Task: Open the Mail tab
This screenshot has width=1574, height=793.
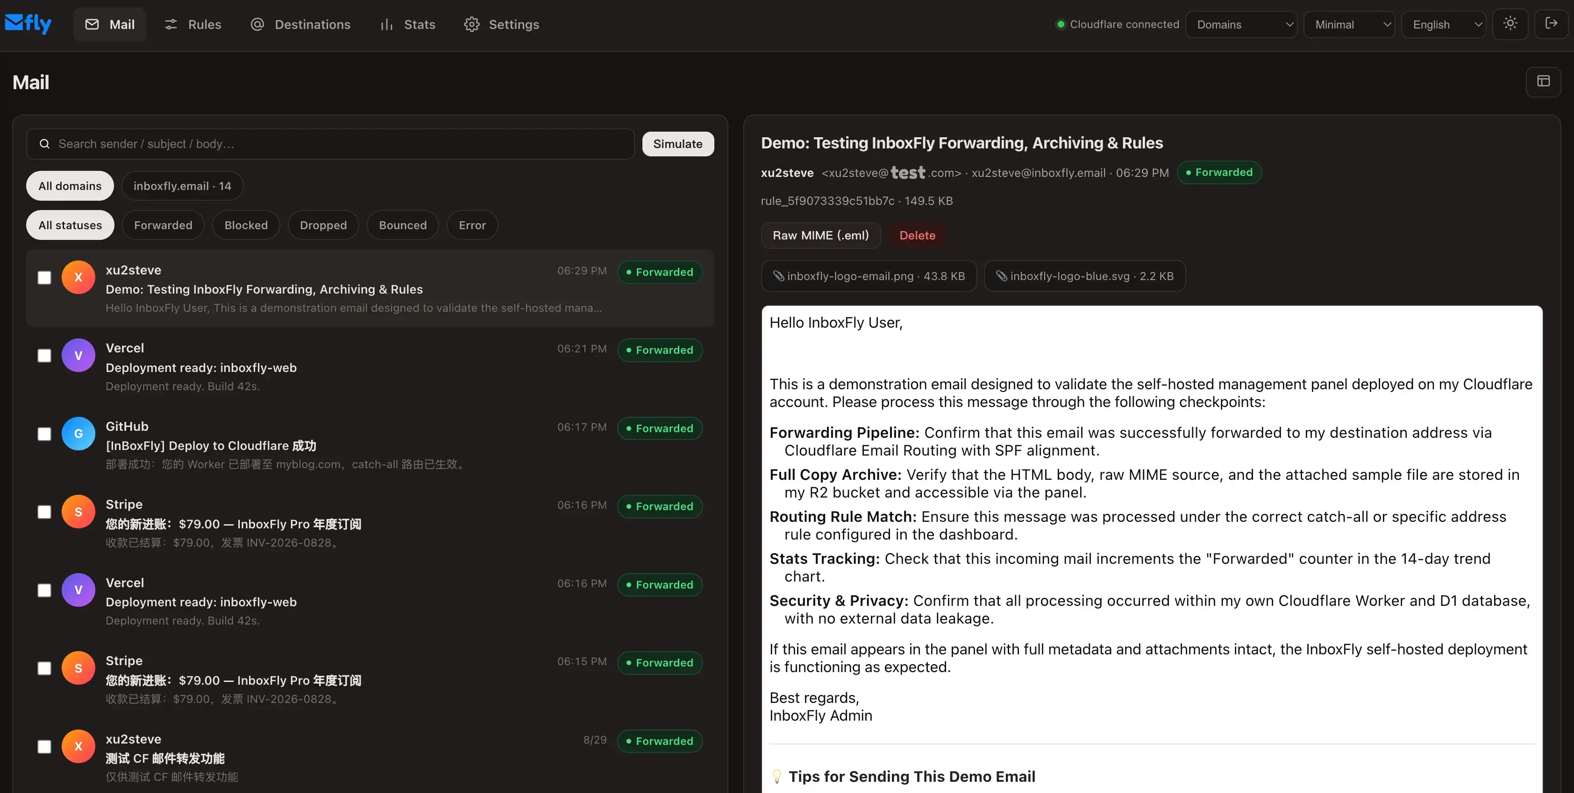Action: (x=109, y=24)
